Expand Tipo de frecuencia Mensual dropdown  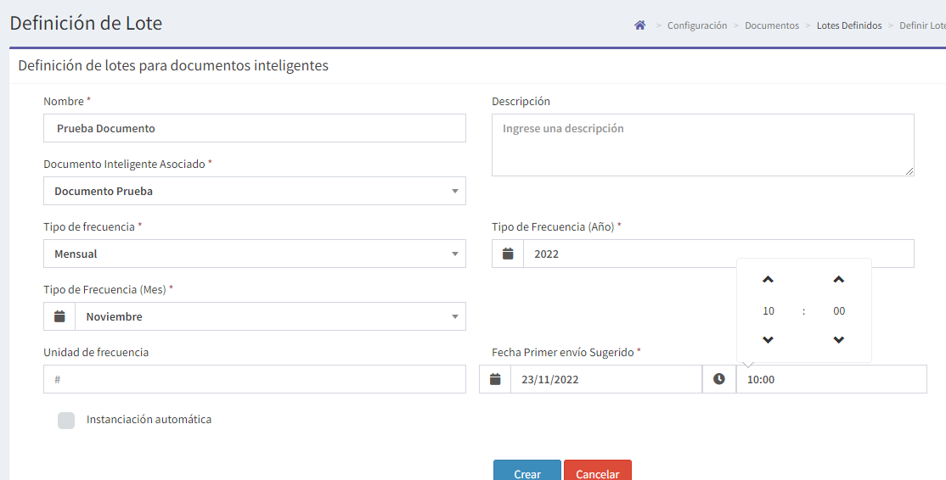tap(255, 254)
